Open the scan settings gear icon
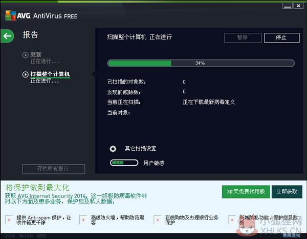 113,149
